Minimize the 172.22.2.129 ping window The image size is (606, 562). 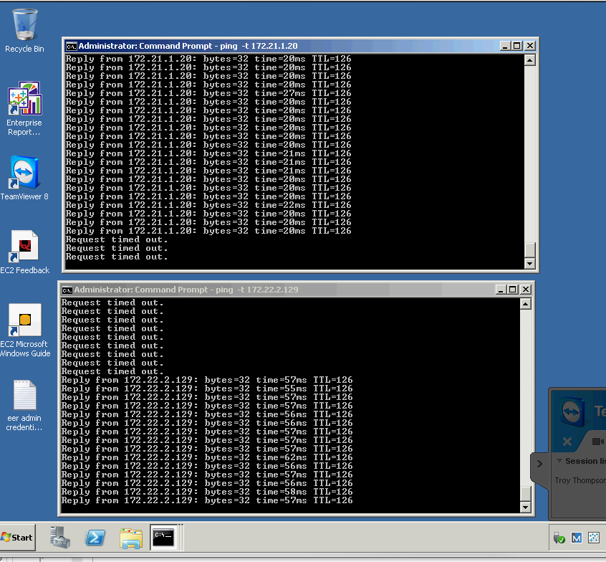point(501,290)
